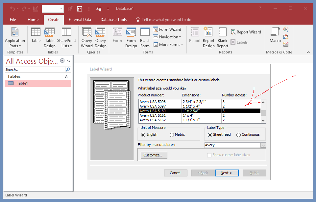Create a new Table from the ribbon
This screenshot has width=316, height=202.
[36, 35]
